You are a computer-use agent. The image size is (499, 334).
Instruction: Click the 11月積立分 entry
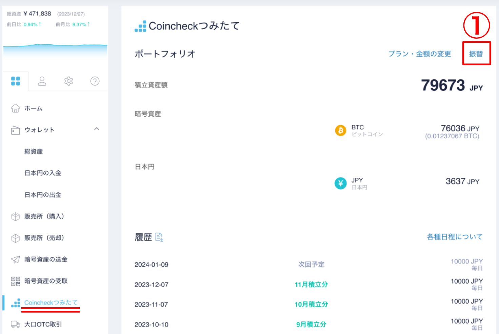(x=311, y=285)
